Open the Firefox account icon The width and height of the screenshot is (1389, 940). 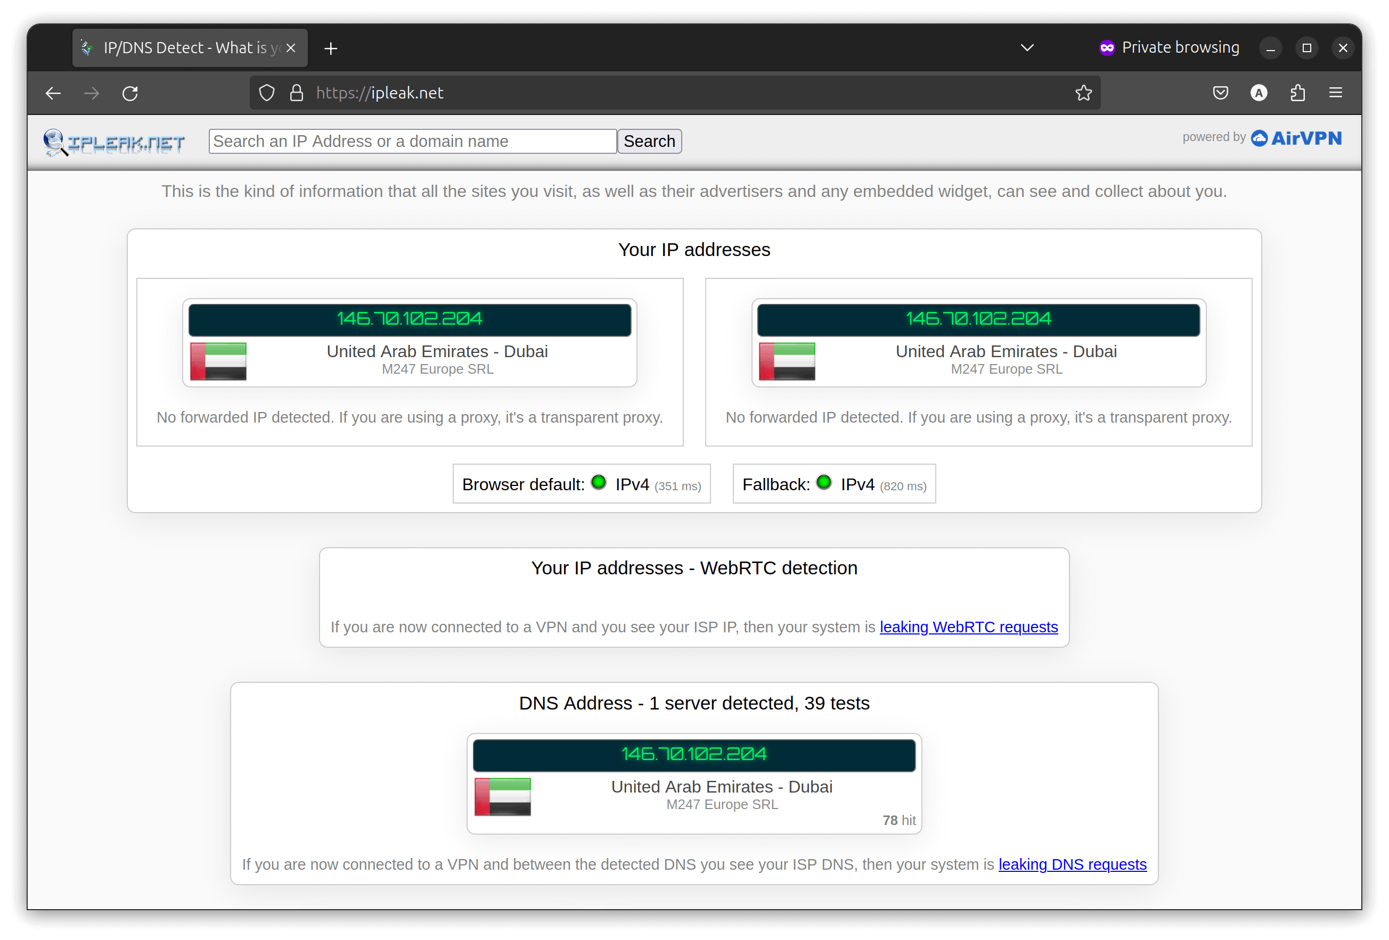1259,93
